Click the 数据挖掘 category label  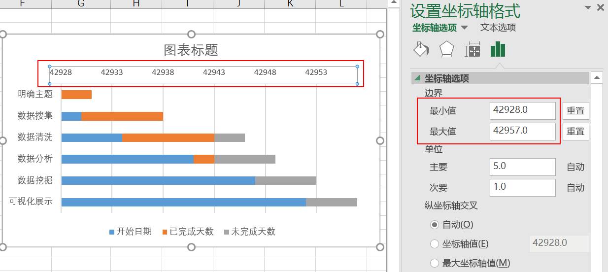coord(35,180)
